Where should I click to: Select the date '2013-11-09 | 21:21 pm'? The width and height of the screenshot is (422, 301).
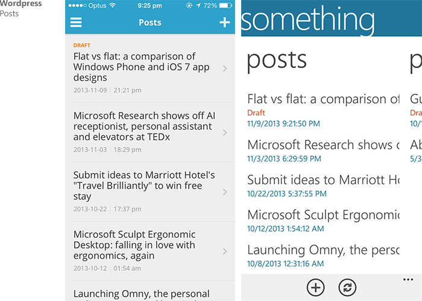(x=107, y=90)
